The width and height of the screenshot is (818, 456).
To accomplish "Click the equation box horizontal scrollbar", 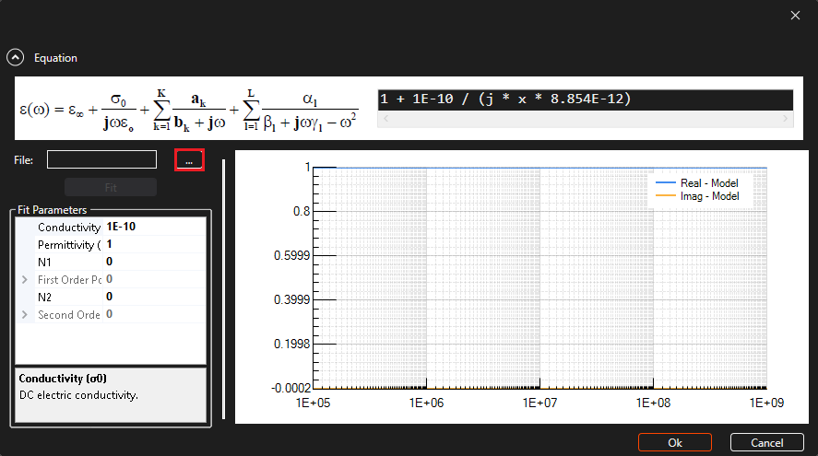I will [586, 119].
